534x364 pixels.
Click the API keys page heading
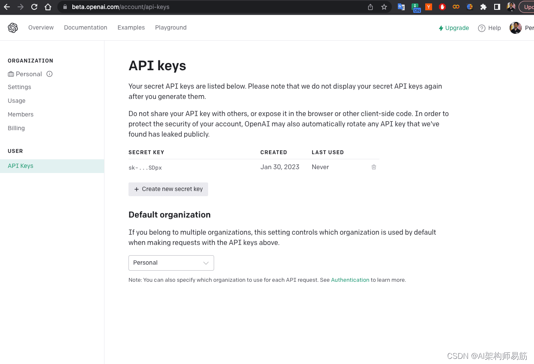[x=157, y=66]
